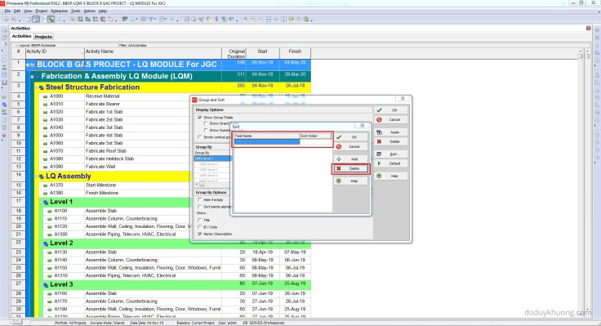Switch to the Projects tab
This screenshot has width=601, height=326.
tap(43, 37)
